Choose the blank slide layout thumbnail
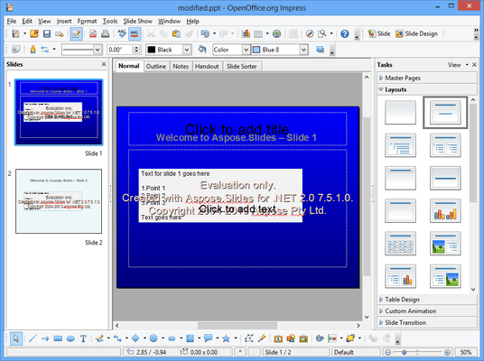This screenshot has height=361, width=484. coord(400,113)
